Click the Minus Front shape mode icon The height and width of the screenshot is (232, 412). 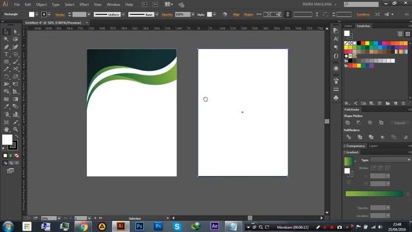point(359,123)
